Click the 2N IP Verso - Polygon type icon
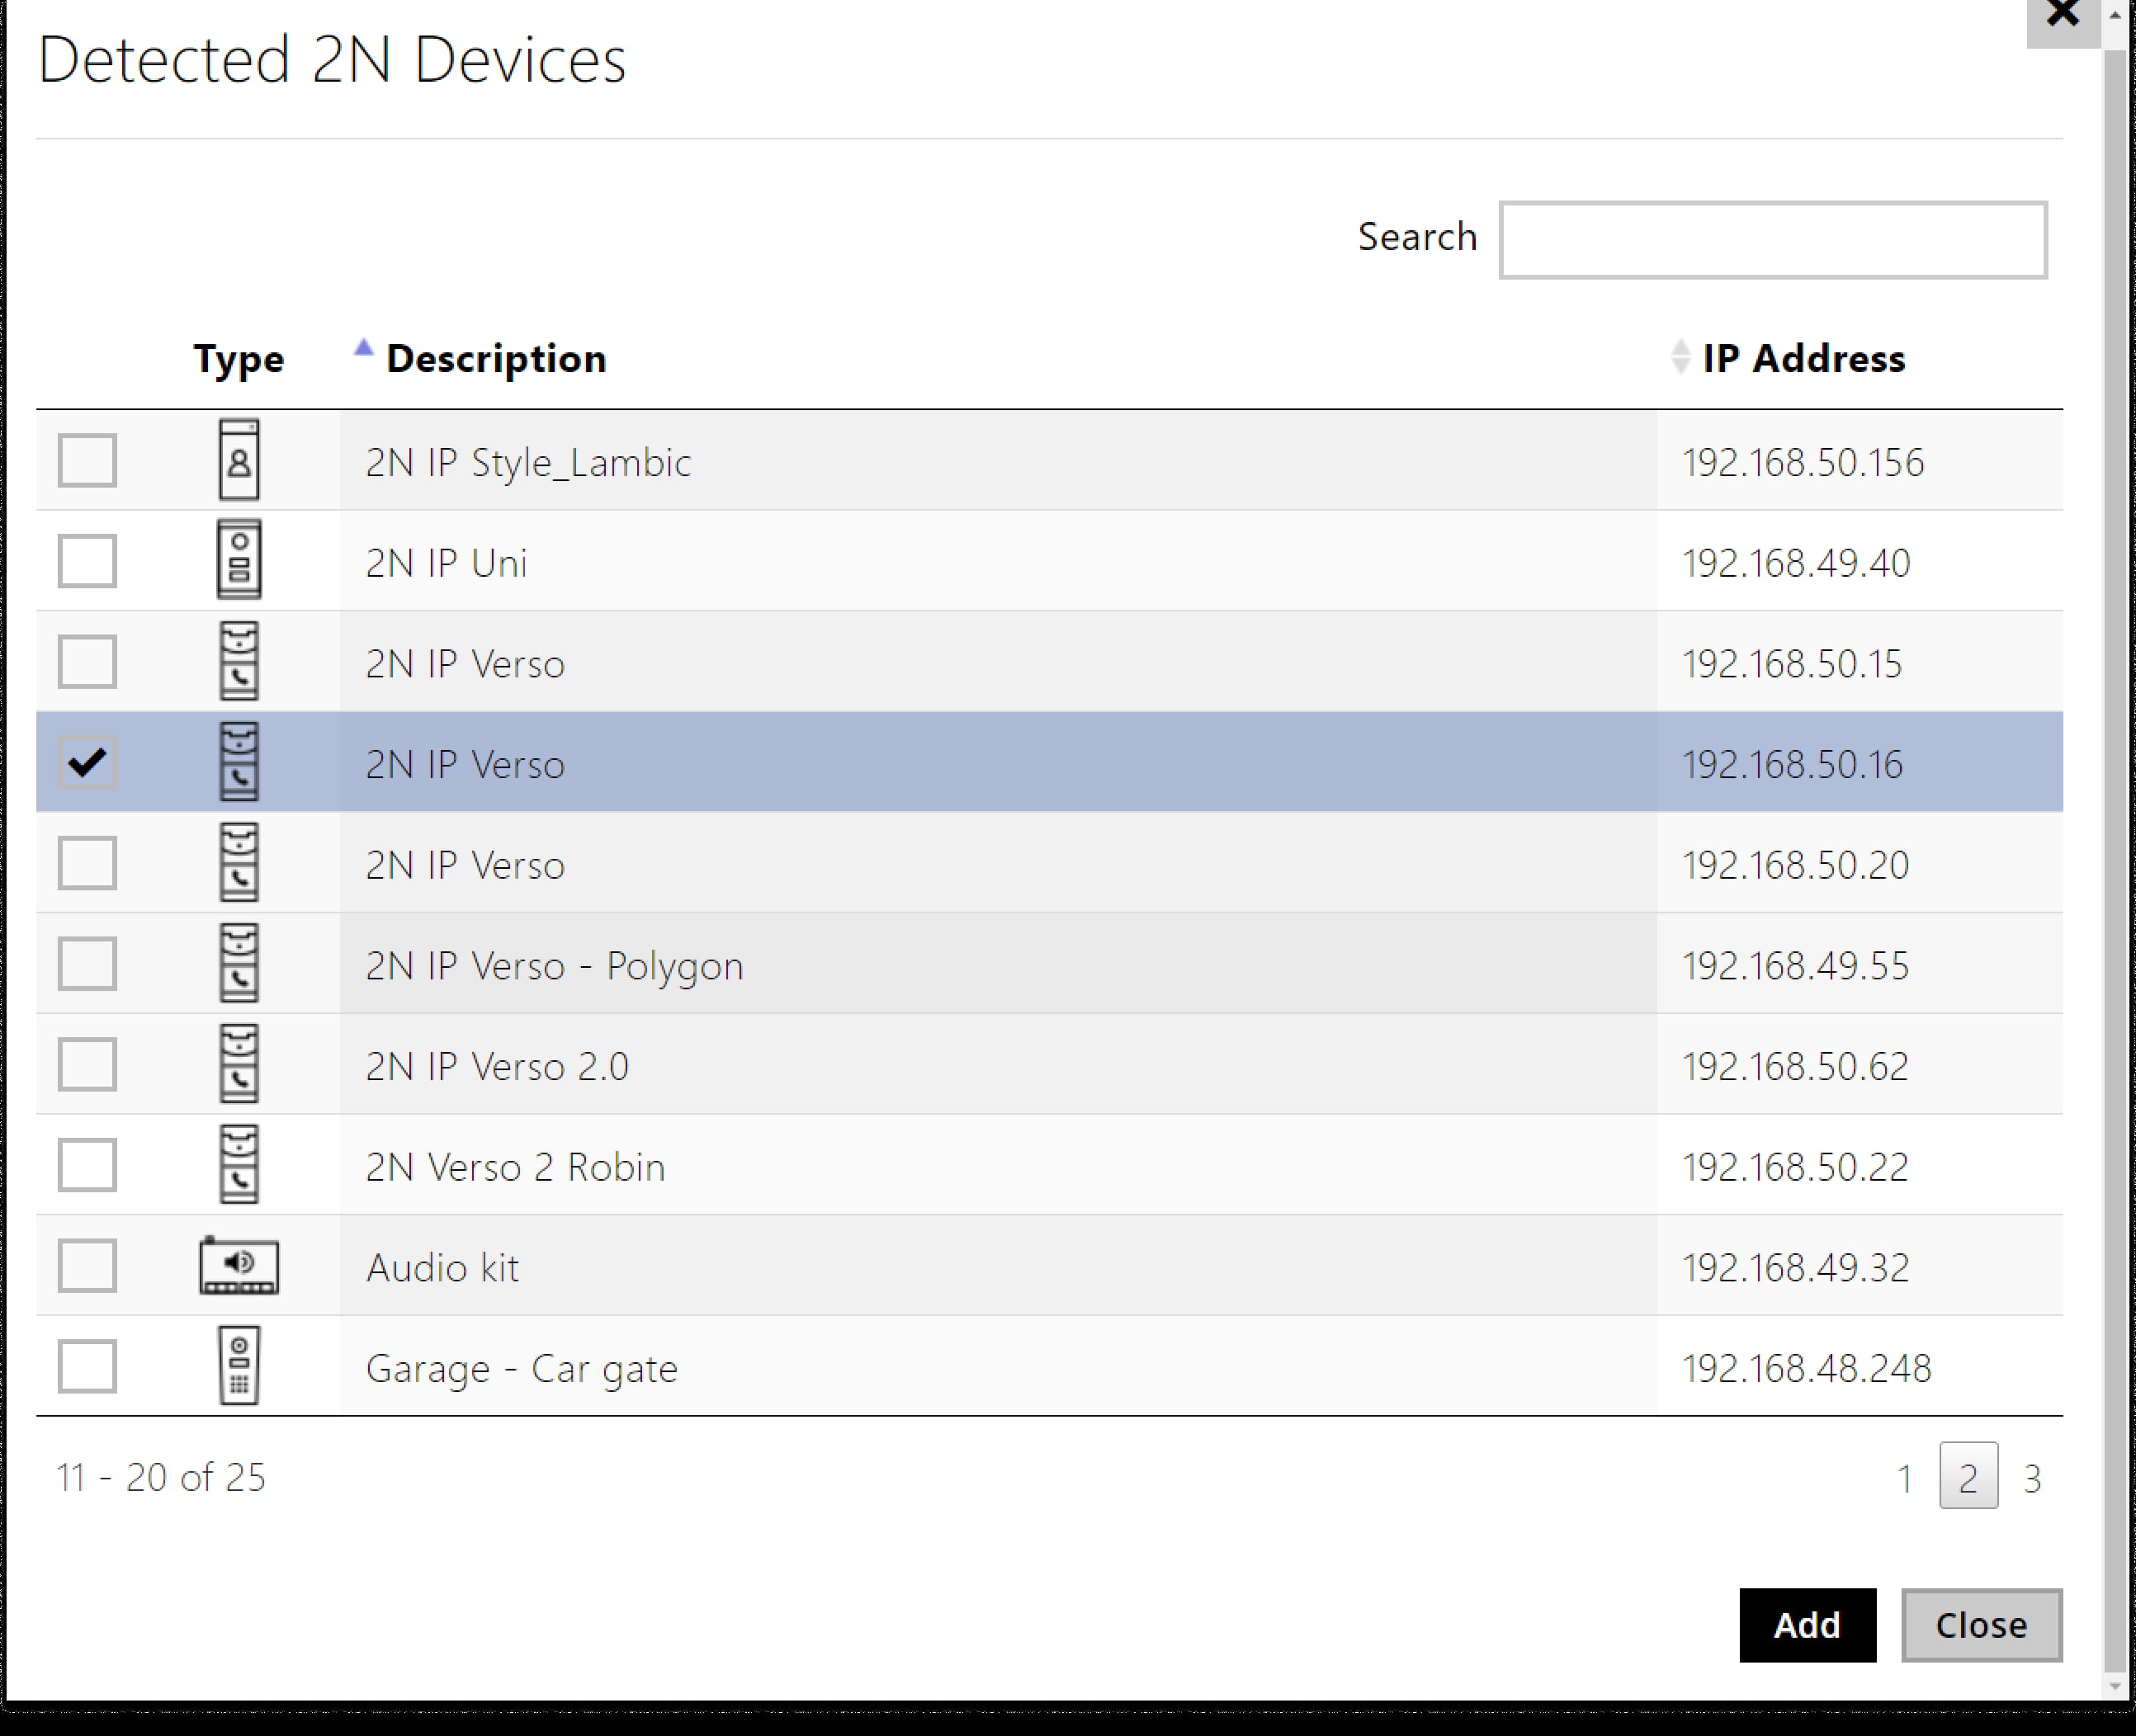The height and width of the screenshot is (1736, 2136). coord(239,963)
